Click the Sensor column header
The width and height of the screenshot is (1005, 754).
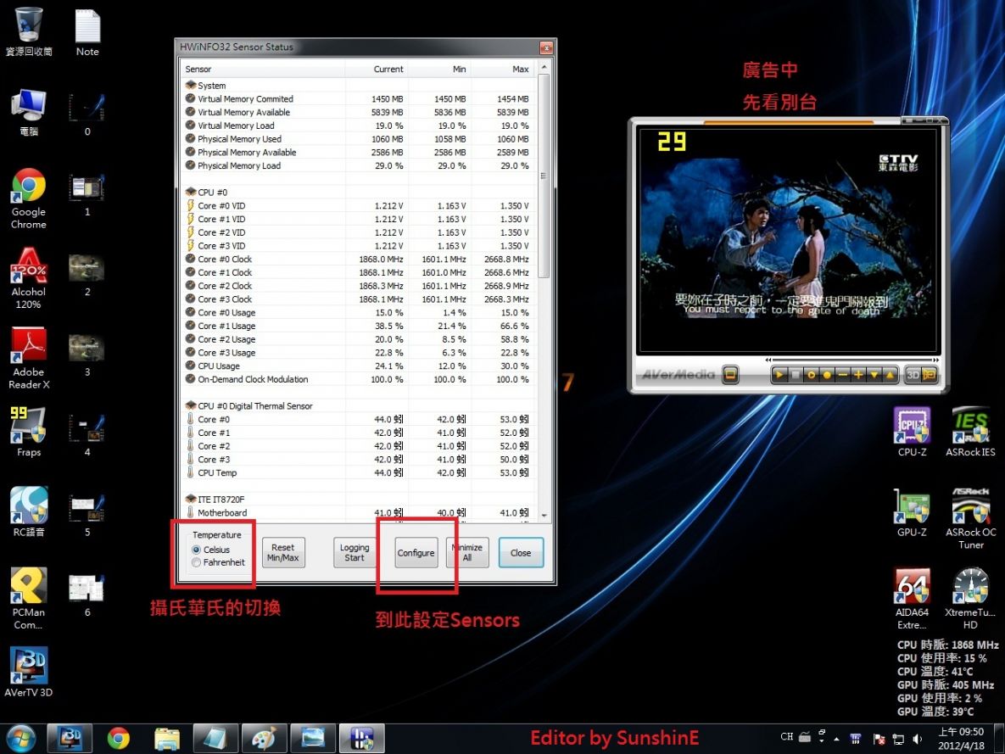[264, 69]
